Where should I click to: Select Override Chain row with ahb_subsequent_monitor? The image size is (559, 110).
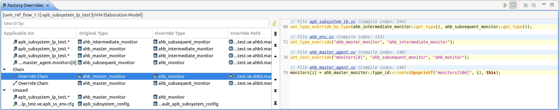point(136,83)
